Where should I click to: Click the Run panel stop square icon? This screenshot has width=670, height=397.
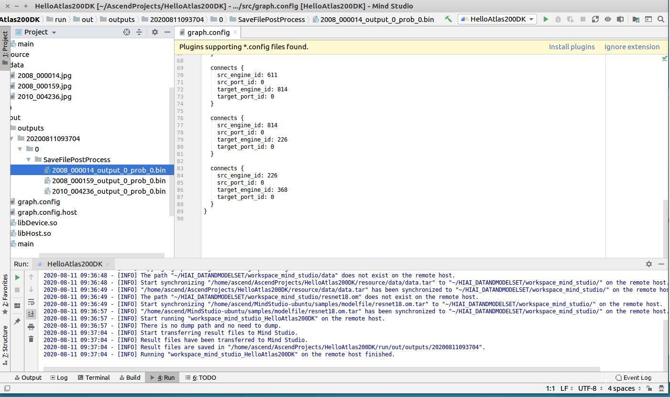tap(18, 289)
